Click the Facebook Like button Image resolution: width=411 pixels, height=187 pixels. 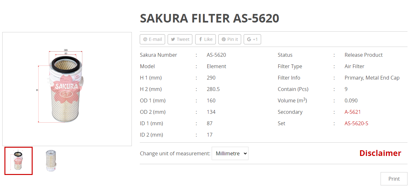[205, 39]
